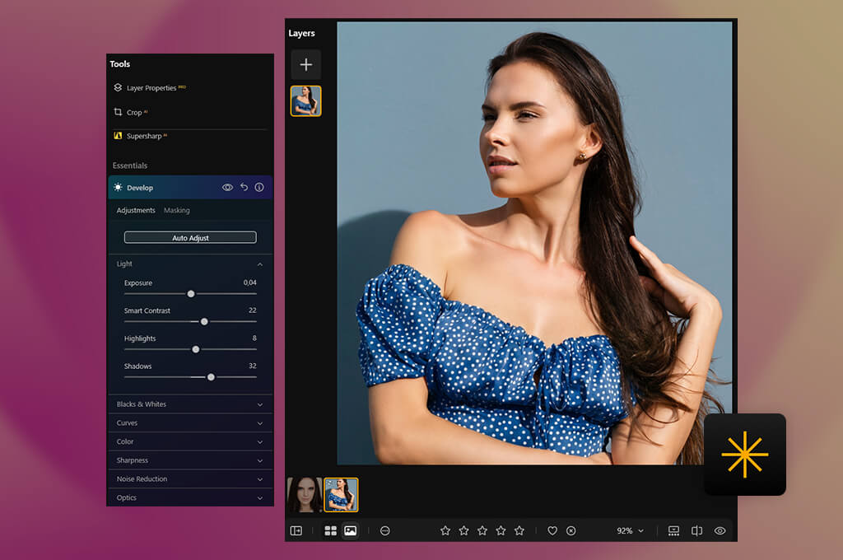Toggle Develop tool visibility eye

tap(227, 187)
